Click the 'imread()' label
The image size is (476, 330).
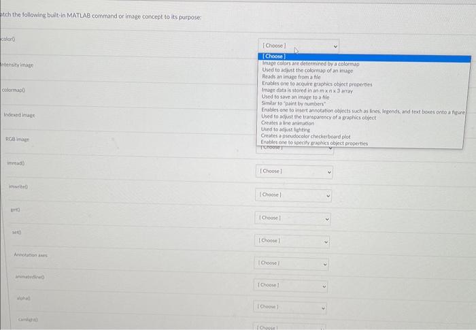tap(16, 163)
